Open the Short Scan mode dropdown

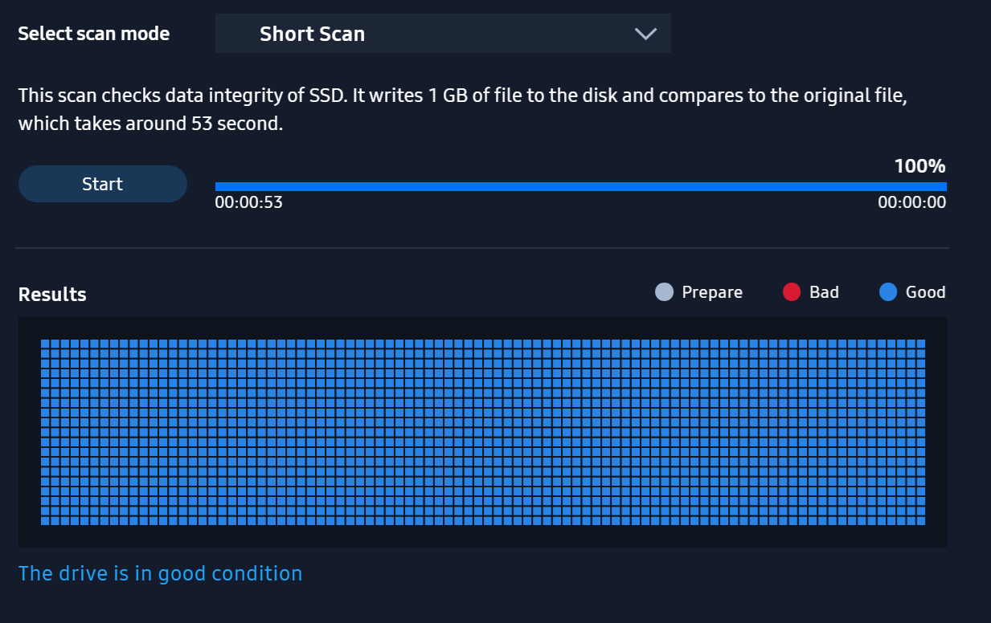(442, 34)
